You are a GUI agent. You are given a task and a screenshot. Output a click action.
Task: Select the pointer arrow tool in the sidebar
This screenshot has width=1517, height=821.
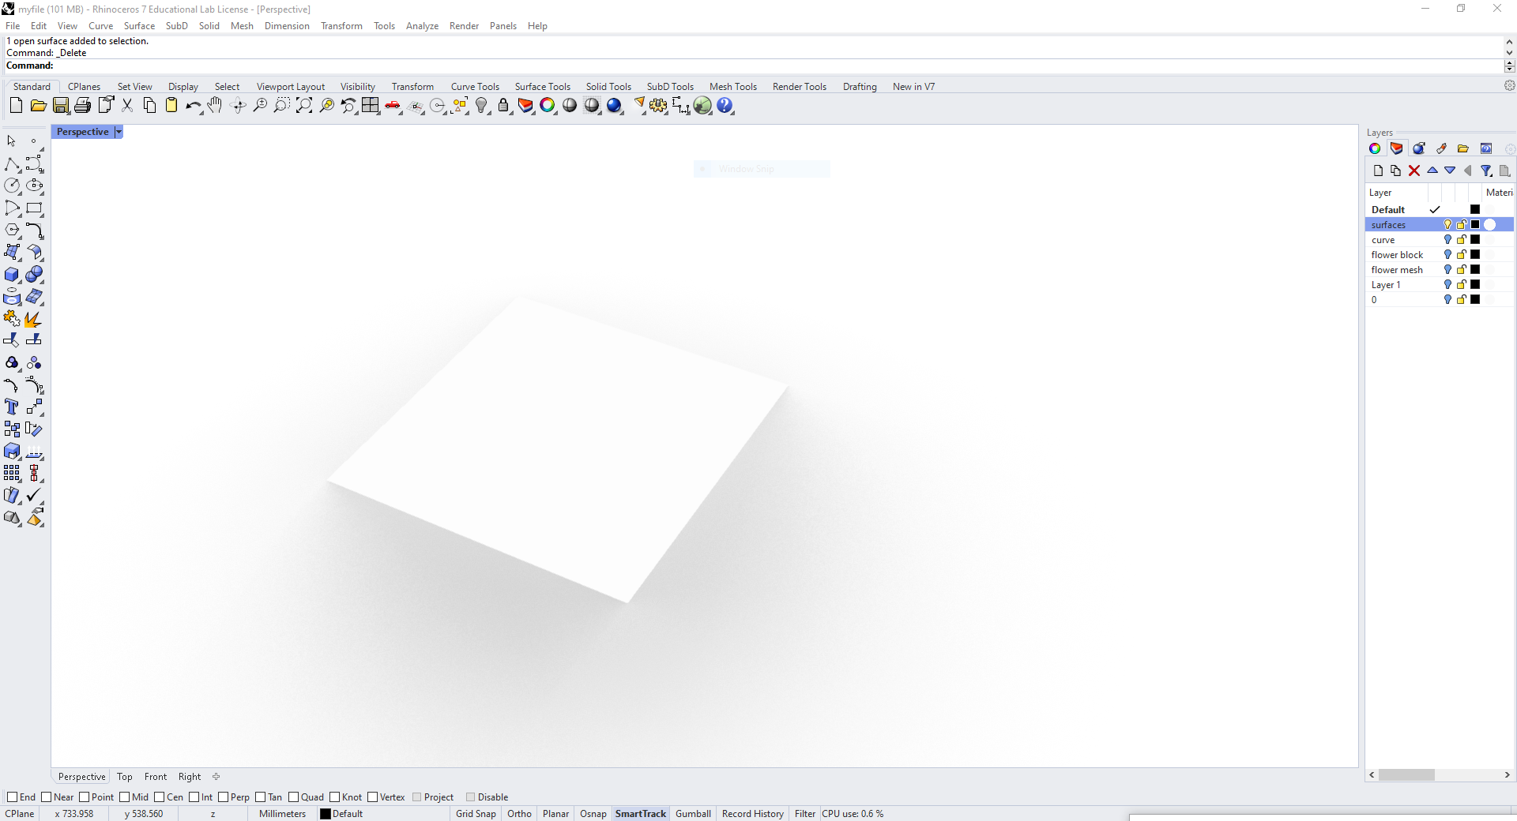click(12, 141)
